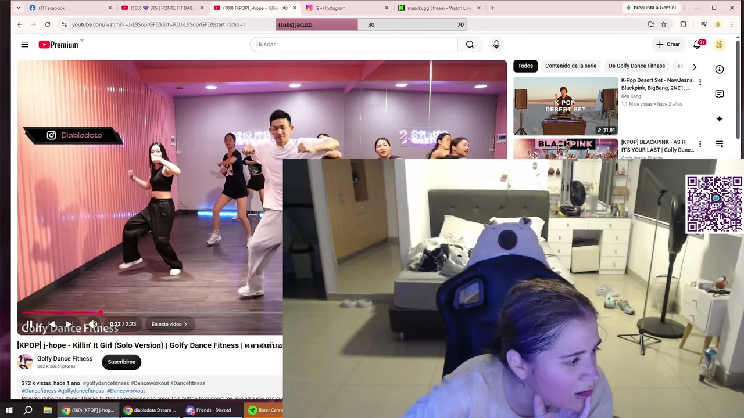744x418 pixels.
Task: Click the Golfy Dance Fitness channel name
Action: click(x=65, y=359)
